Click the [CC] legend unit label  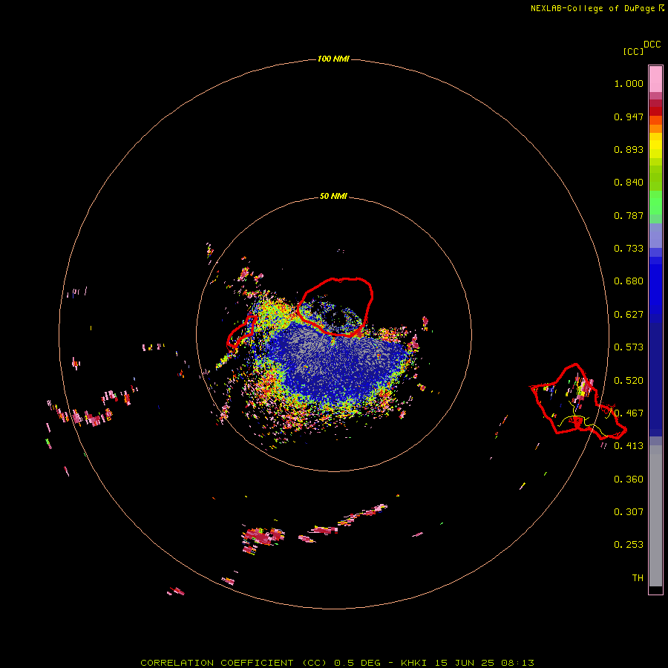click(x=634, y=51)
